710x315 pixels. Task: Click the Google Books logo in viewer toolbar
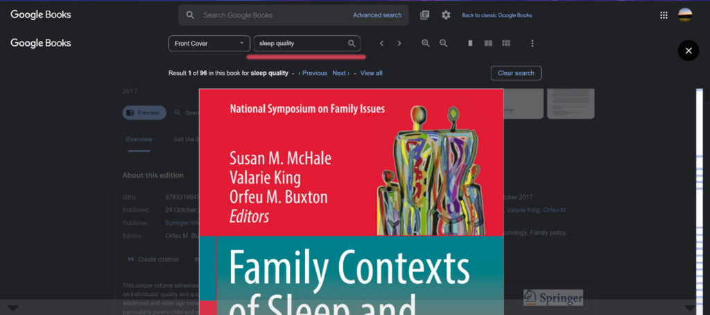point(41,43)
